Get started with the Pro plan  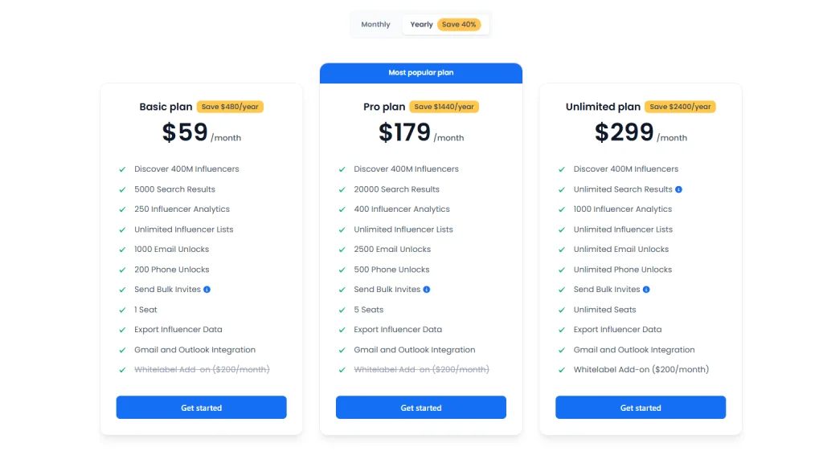coord(421,408)
